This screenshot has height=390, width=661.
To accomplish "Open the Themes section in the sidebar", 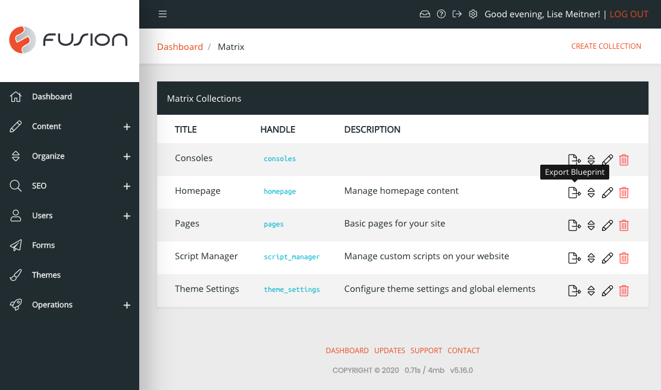I will [x=46, y=275].
